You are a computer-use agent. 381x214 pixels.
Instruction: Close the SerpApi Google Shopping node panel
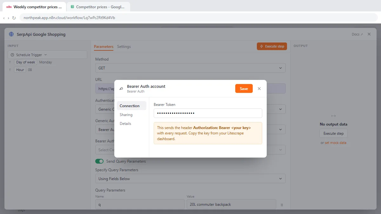(x=369, y=34)
